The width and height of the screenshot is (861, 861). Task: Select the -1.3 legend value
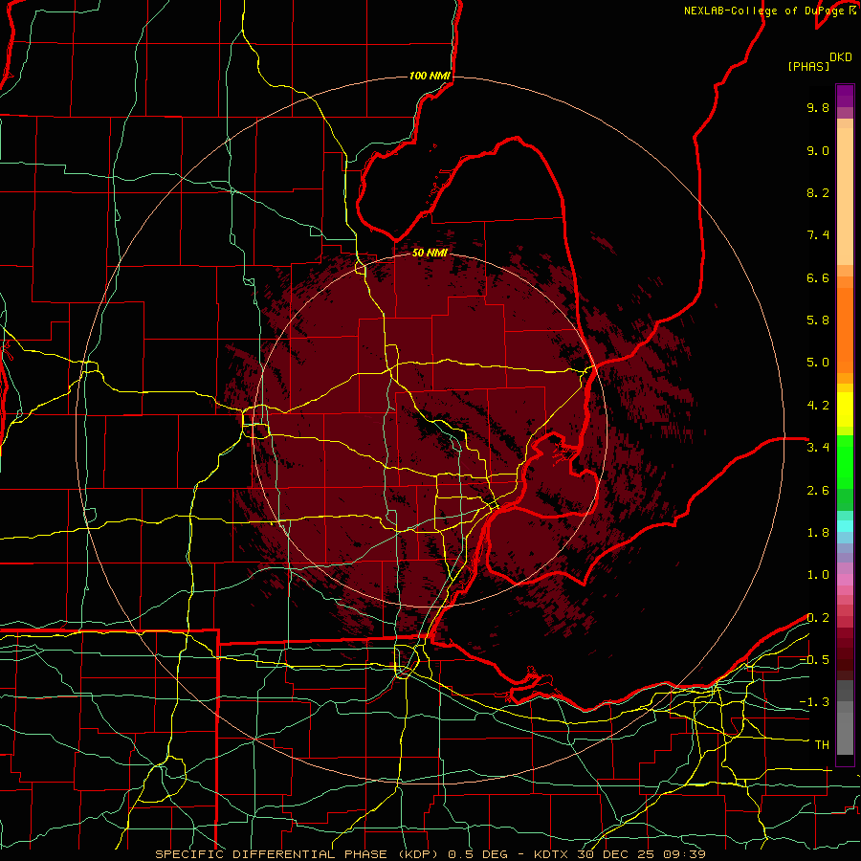tap(814, 702)
